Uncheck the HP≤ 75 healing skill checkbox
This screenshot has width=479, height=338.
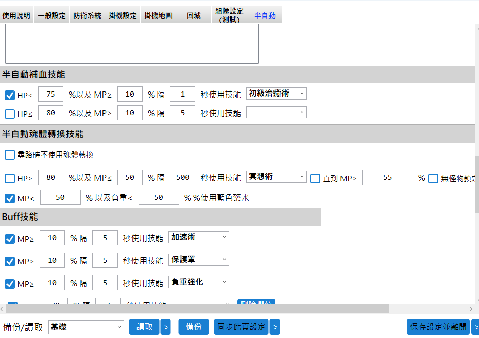tap(10, 95)
